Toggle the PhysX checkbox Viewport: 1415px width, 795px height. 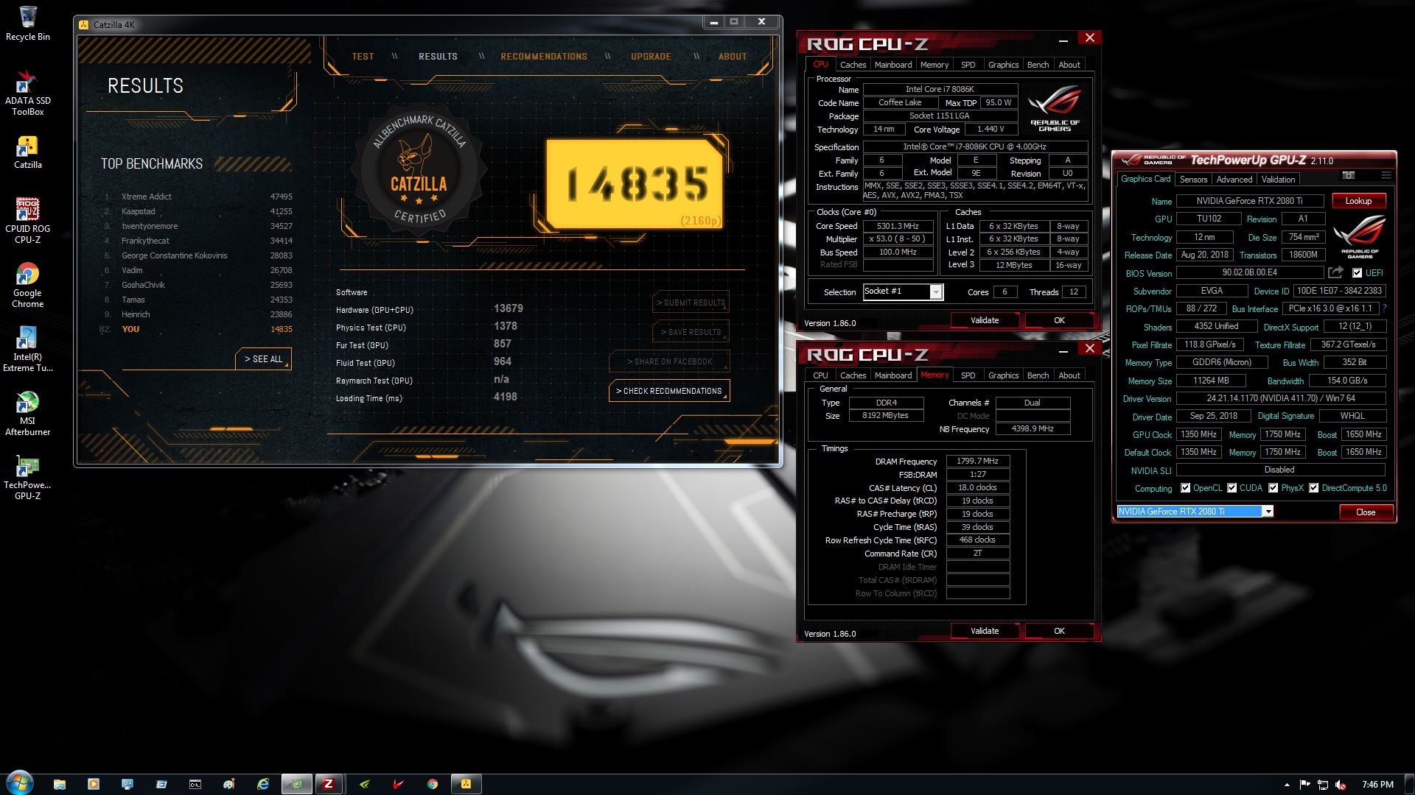[x=1273, y=488]
